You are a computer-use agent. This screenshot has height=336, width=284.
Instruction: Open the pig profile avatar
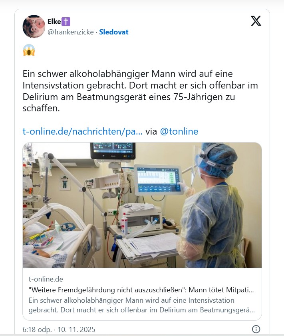point(34,26)
